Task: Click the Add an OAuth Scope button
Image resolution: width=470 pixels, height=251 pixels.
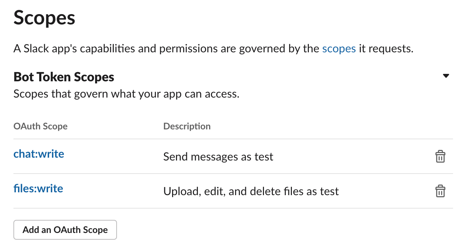Action: coord(65,230)
